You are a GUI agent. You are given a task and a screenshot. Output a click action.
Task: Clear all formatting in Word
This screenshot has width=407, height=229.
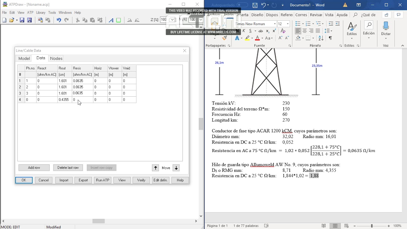[x=283, y=31]
